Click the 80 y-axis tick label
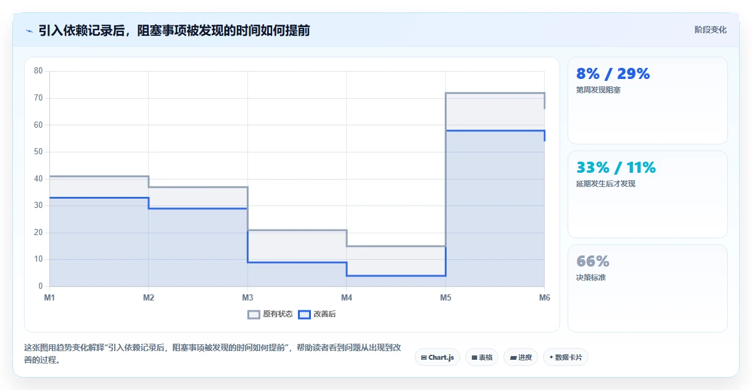Image resolution: width=752 pixels, height=390 pixels. point(38,71)
